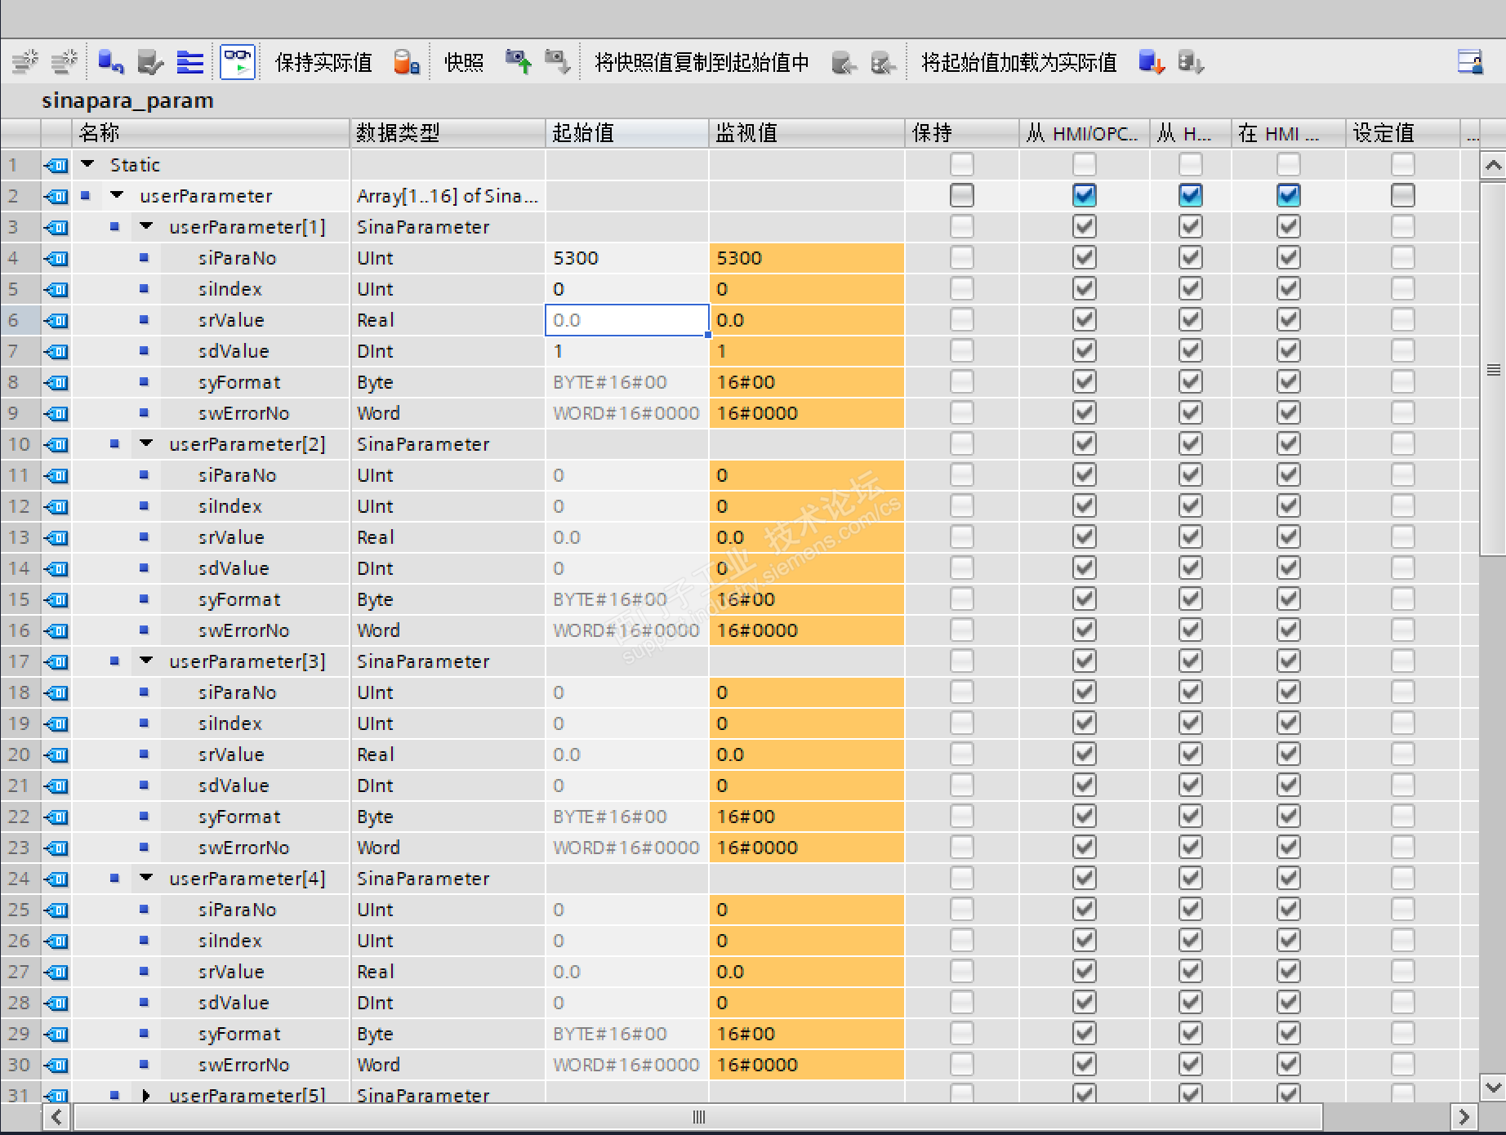Click the 保持实际值 button
This screenshot has height=1135, width=1506.
(323, 63)
